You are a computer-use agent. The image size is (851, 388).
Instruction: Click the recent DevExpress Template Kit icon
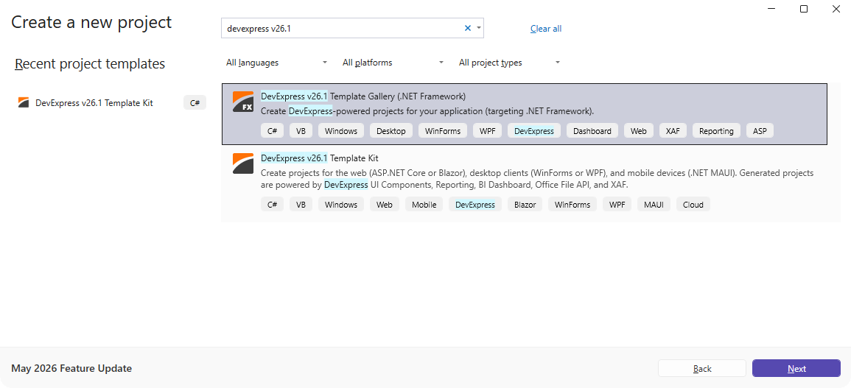tap(24, 102)
